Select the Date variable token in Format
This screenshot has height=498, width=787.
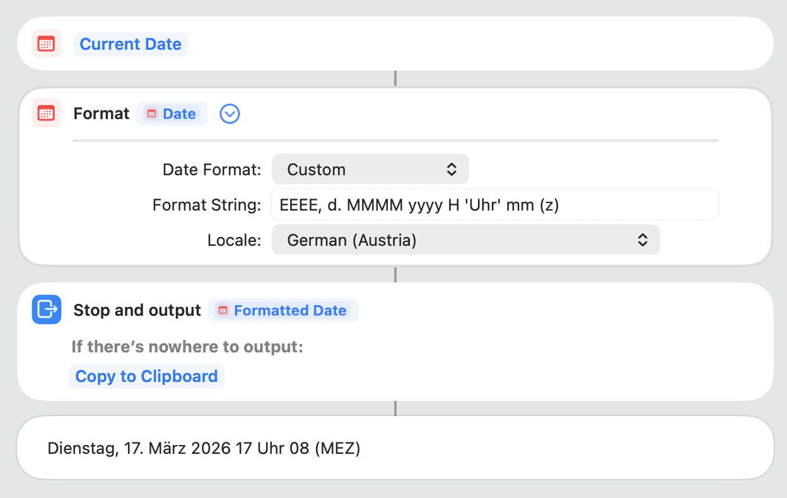[x=172, y=113]
